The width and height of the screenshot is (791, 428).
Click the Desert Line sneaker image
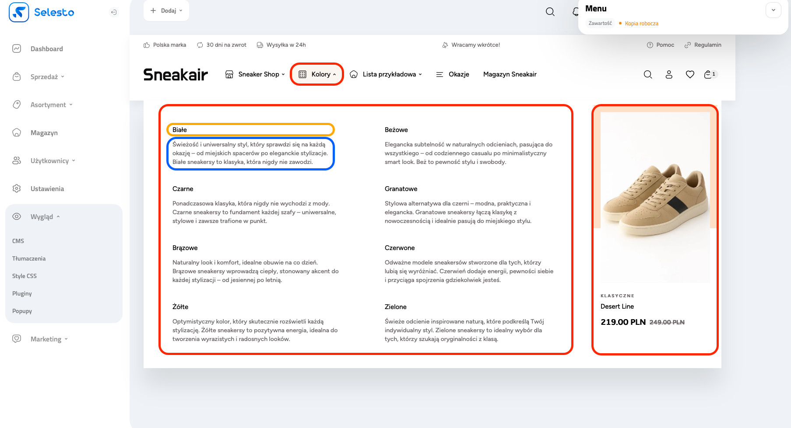(654, 197)
